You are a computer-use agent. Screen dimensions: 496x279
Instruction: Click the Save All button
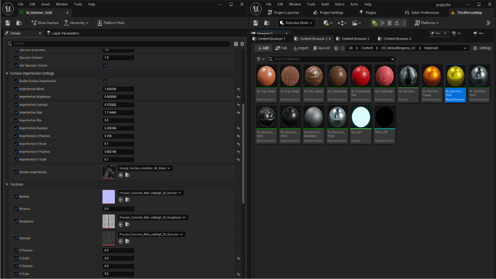pyautogui.click(x=321, y=48)
